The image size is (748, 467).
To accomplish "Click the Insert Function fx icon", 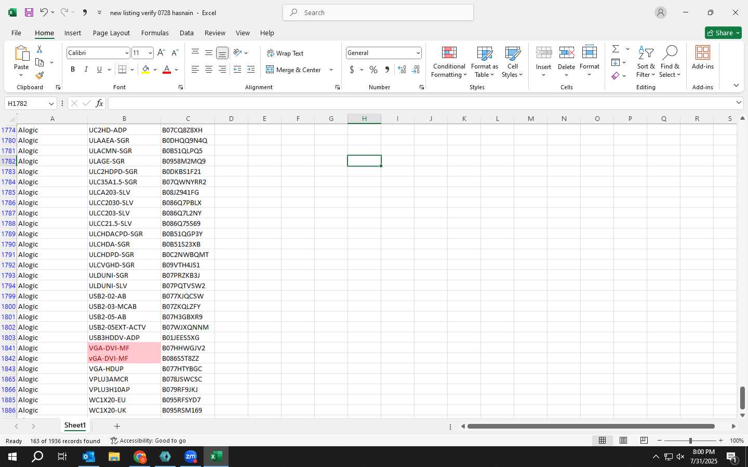I will pyautogui.click(x=99, y=104).
